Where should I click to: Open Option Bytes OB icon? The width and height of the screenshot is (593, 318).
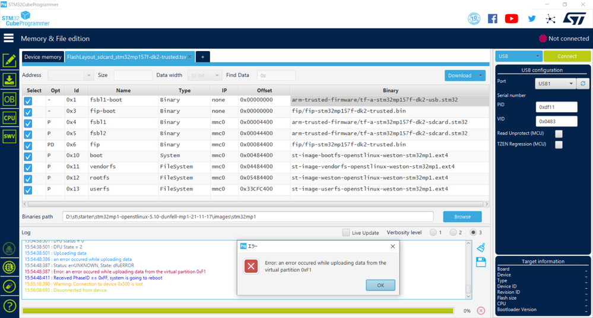point(9,99)
